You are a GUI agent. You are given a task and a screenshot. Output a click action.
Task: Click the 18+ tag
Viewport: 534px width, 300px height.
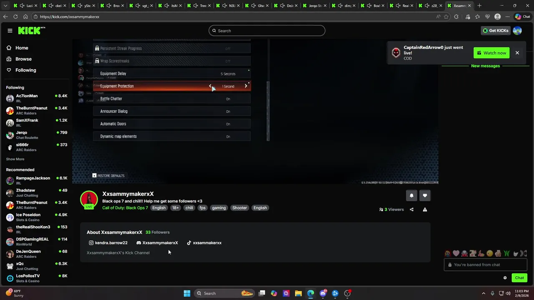click(x=176, y=208)
